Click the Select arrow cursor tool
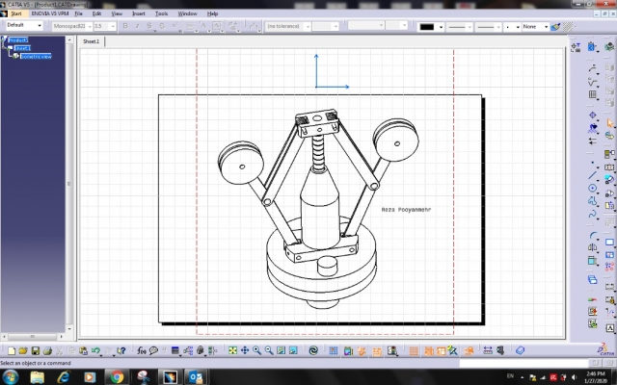The width and height of the screenshot is (617, 385). [x=610, y=123]
